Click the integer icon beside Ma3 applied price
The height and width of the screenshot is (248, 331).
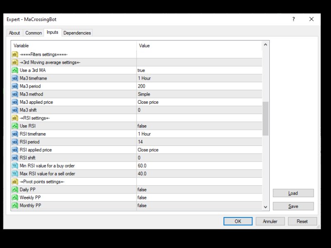(x=15, y=102)
